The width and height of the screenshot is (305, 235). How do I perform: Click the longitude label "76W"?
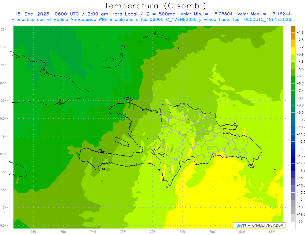tap(33, 232)
